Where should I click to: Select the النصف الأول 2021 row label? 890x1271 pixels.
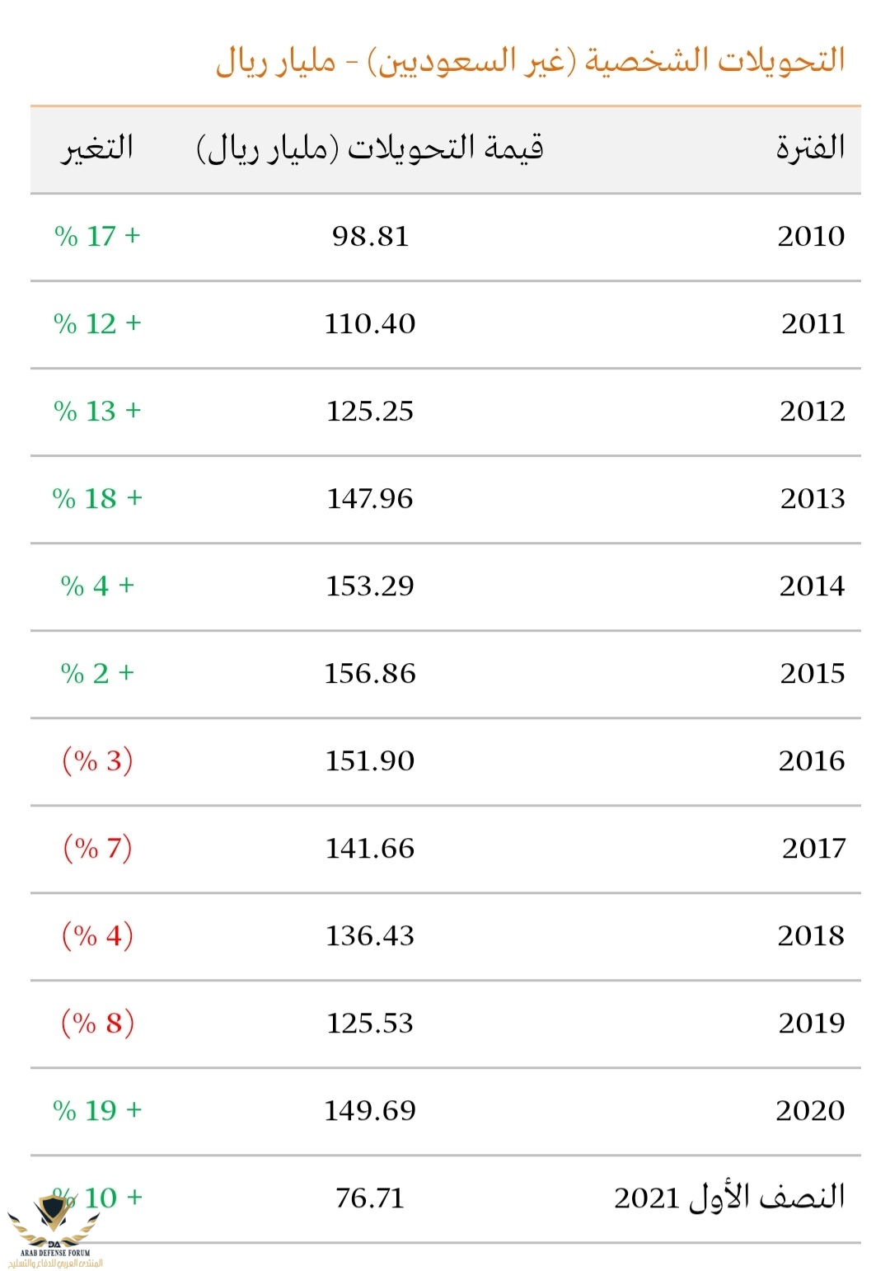pos(729,1198)
